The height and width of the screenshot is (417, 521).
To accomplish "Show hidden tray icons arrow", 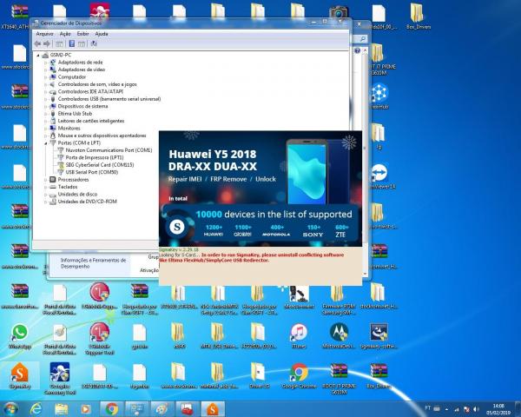I will pos(446,409).
